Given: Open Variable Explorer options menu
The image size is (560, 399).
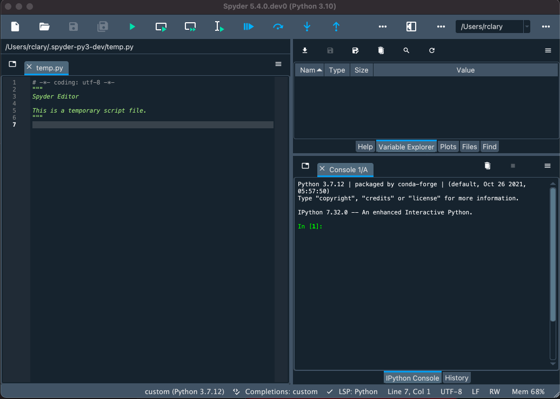Looking at the screenshot, I should (x=548, y=50).
